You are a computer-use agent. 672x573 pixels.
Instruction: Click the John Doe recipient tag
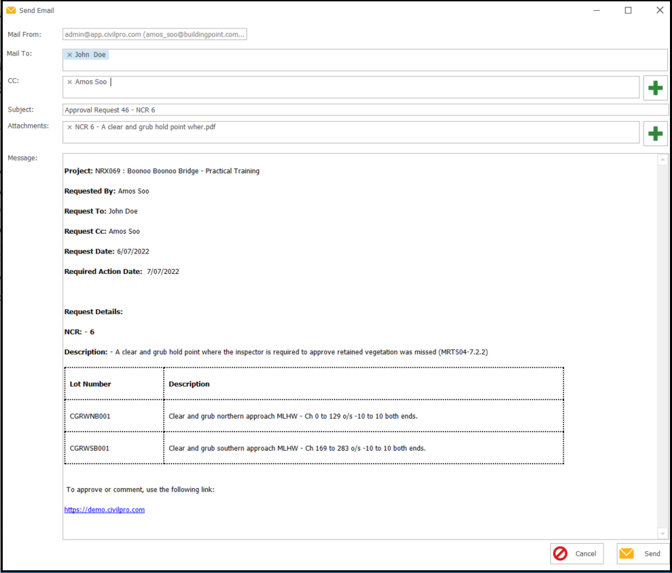pos(90,54)
